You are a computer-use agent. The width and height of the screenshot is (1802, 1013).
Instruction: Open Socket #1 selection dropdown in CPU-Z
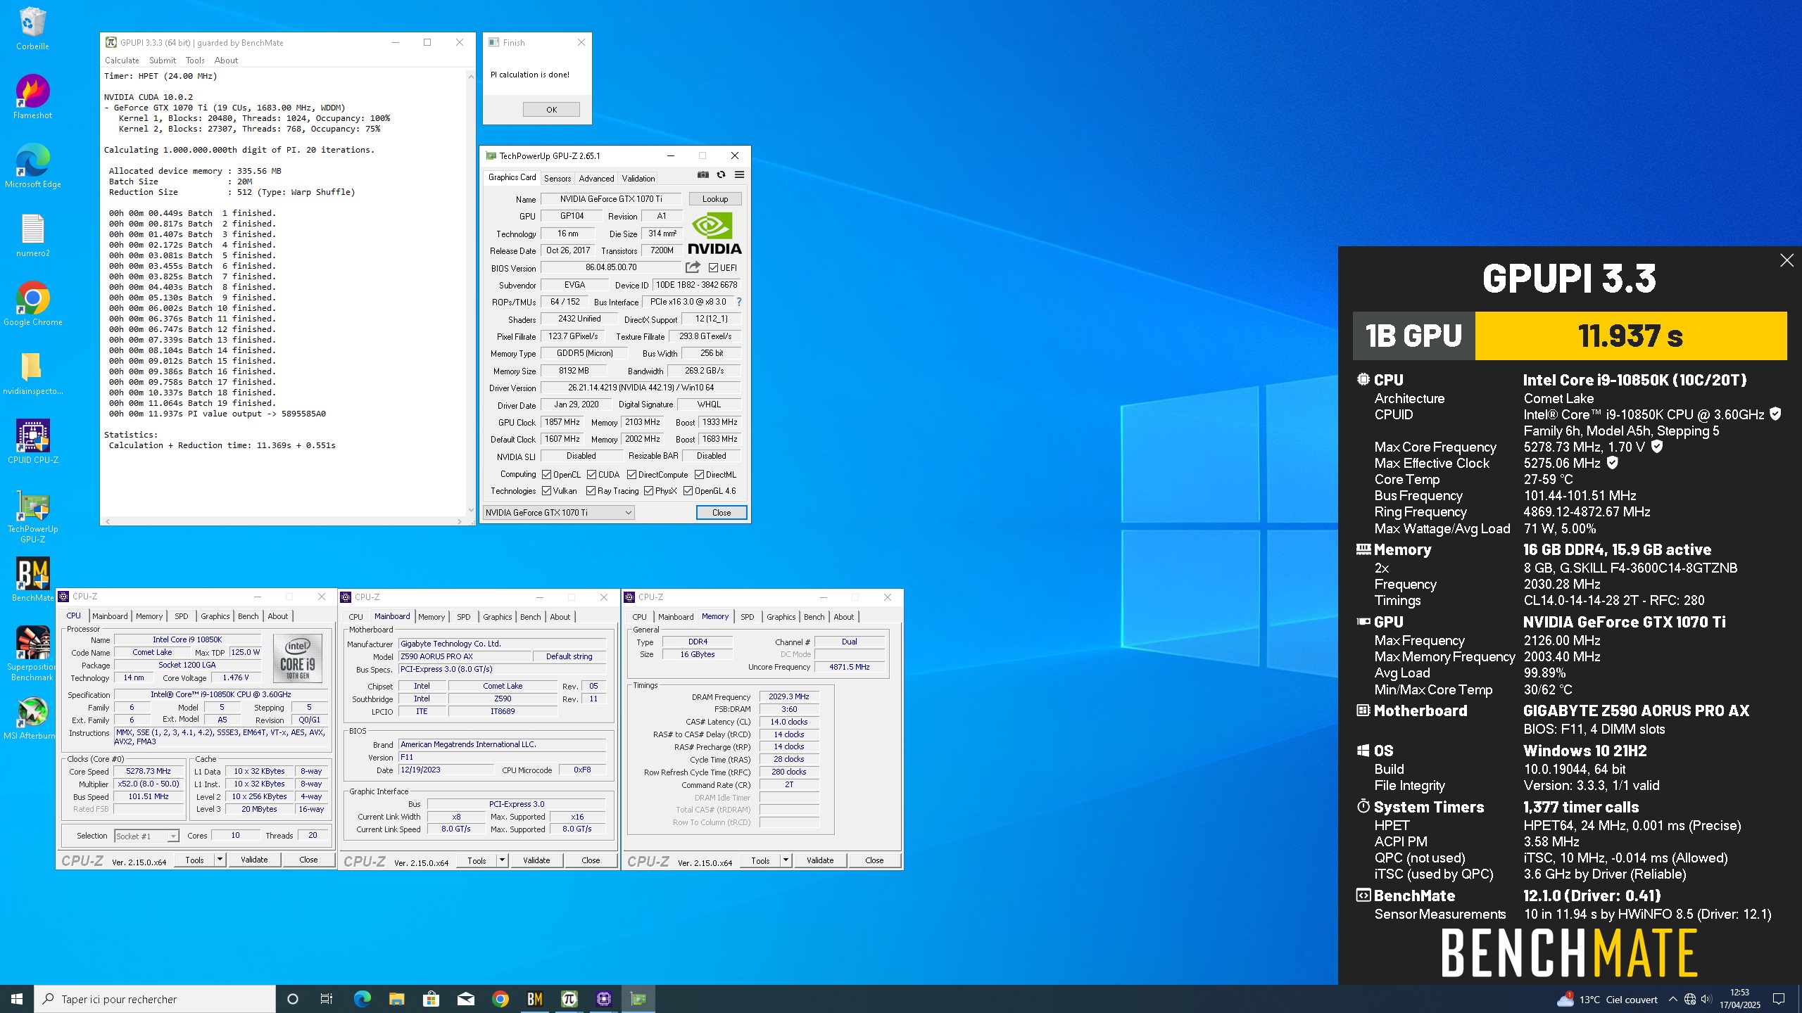pyautogui.click(x=146, y=836)
